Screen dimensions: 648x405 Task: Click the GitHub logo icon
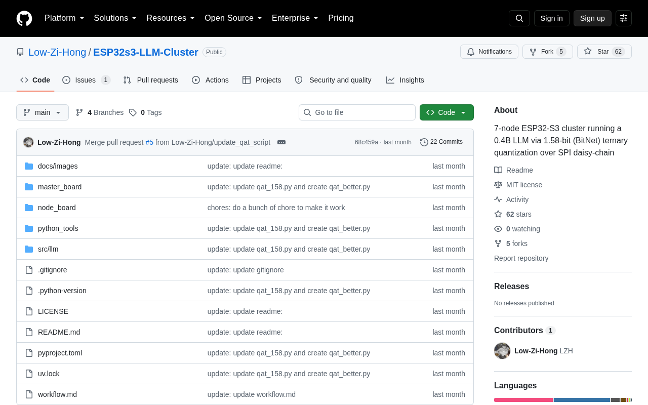pyautogui.click(x=24, y=18)
